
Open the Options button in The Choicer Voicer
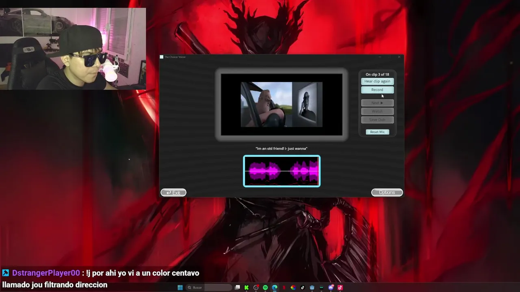point(387,193)
